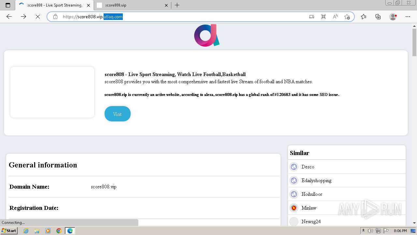This screenshot has width=417, height=235.
Task: Click the Minlaw site icon
Action: click(294, 208)
